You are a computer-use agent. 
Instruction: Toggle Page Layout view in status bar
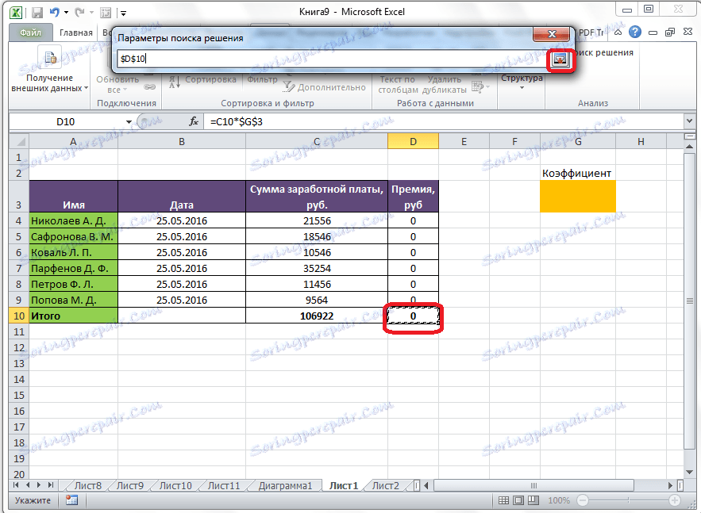coord(518,500)
